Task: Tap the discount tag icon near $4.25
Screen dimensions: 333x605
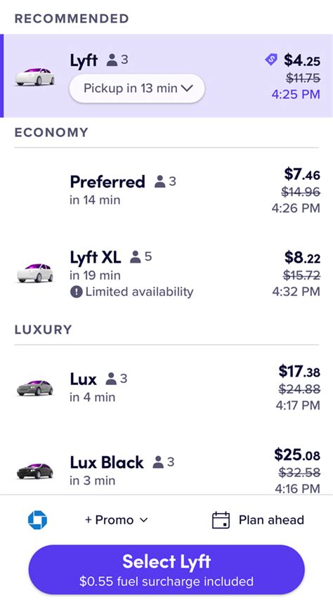Action: 271,60
